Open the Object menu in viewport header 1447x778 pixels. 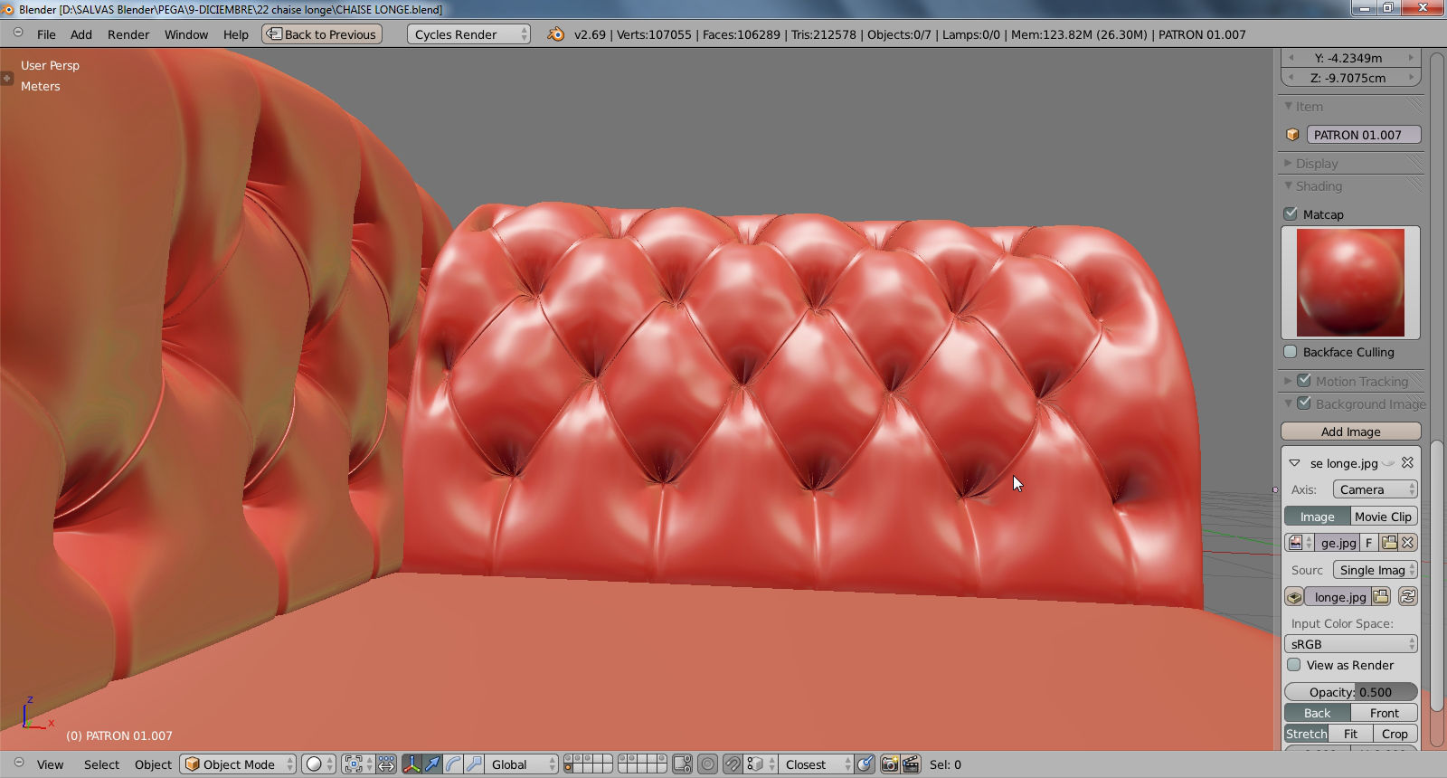pyautogui.click(x=153, y=764)
